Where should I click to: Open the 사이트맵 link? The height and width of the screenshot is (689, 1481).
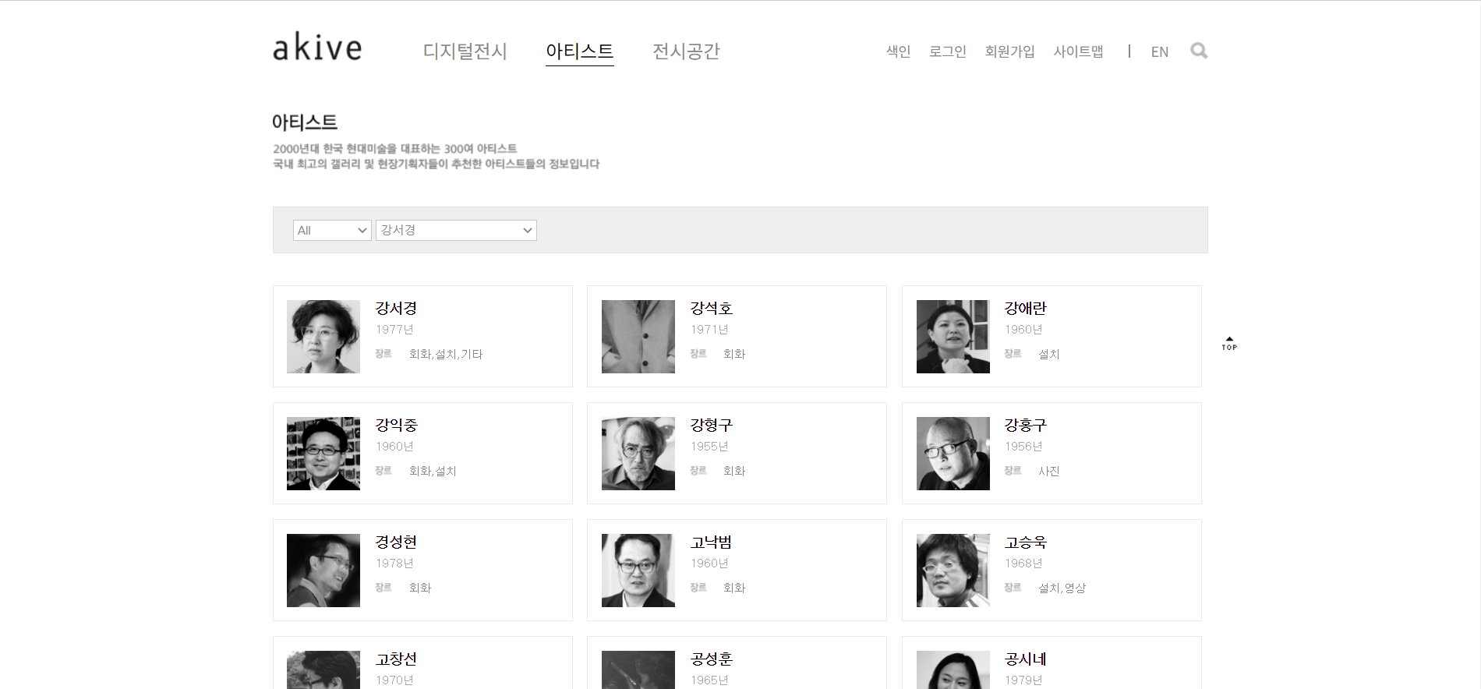point(1078,51)
